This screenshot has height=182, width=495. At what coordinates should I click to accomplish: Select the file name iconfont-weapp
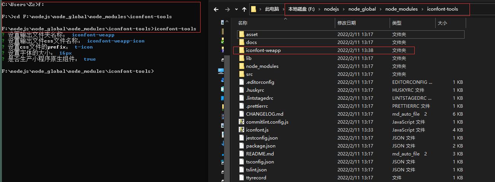[263, 50]
